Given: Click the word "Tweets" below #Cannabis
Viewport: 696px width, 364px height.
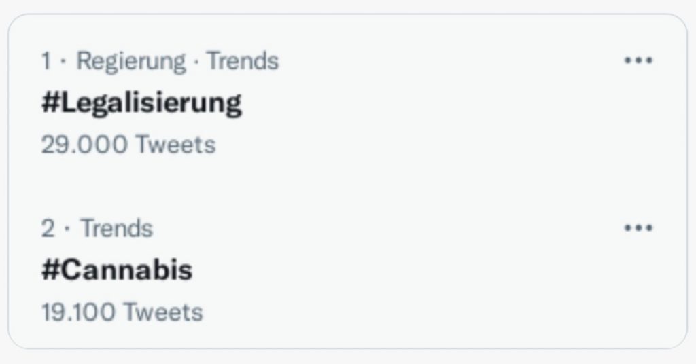Looking at the screenshot, I should tap(163, 312).
